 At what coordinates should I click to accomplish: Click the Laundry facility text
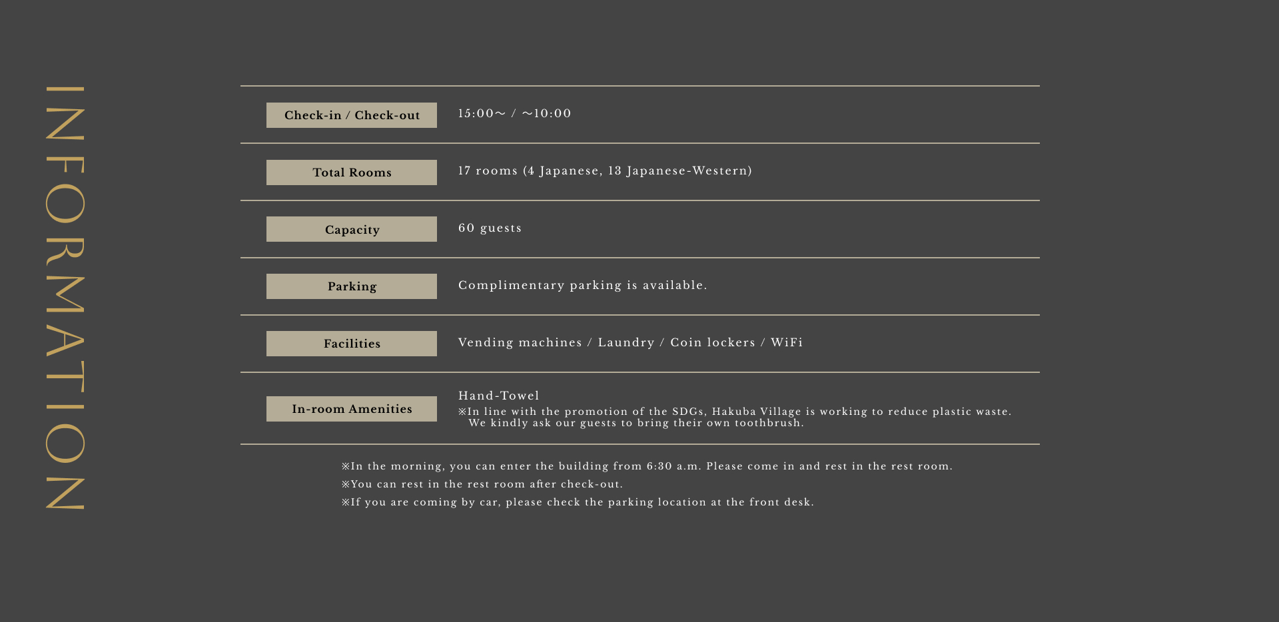626,342
